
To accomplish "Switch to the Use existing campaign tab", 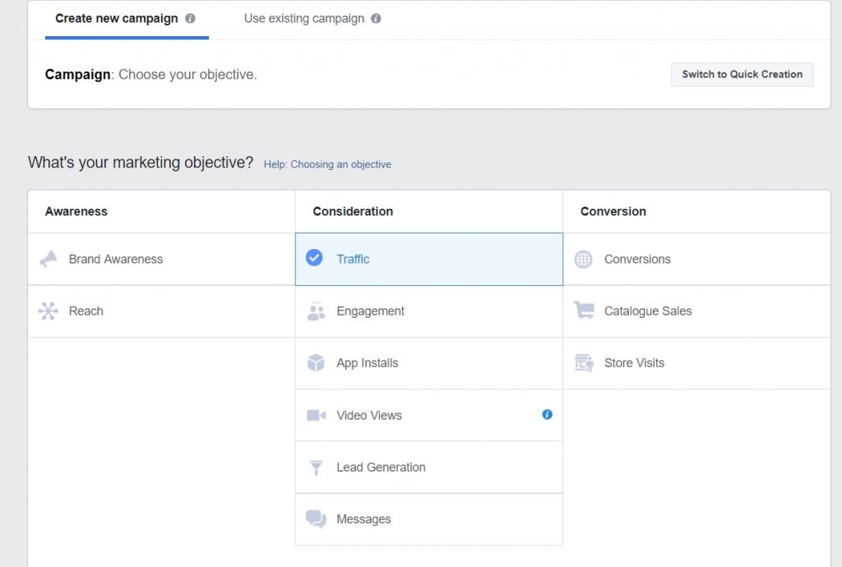I will point(303,18).
